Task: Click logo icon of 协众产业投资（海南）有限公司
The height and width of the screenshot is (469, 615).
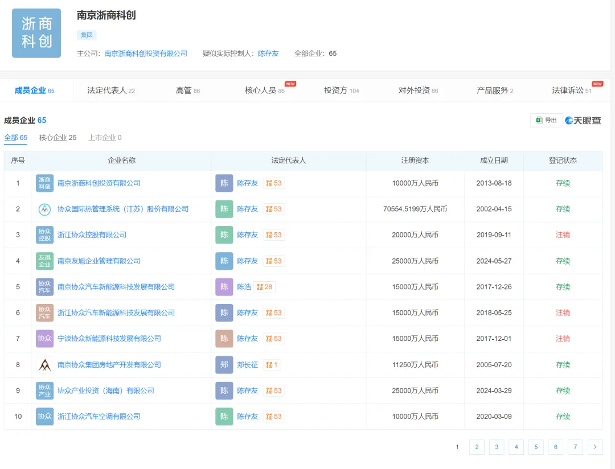Action: click(x=45, y=390)
